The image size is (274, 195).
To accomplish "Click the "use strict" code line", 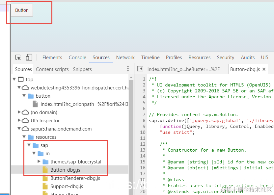I will click(x=177, y=132).
